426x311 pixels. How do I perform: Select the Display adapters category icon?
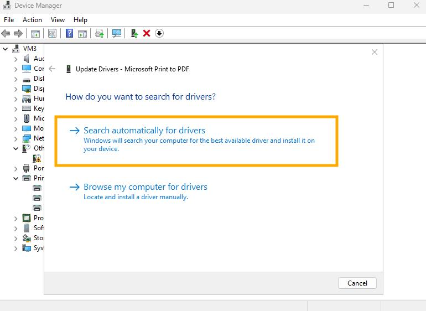(27, 89)
